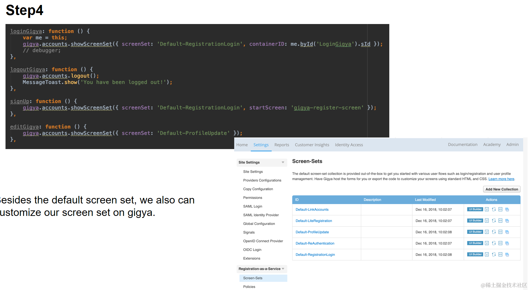Viewport: 529px width, 290px height.
Task: Click the swap arrows icon for Default-LiteRegistration
Action: pyautogui.click(x=494, y=221)
